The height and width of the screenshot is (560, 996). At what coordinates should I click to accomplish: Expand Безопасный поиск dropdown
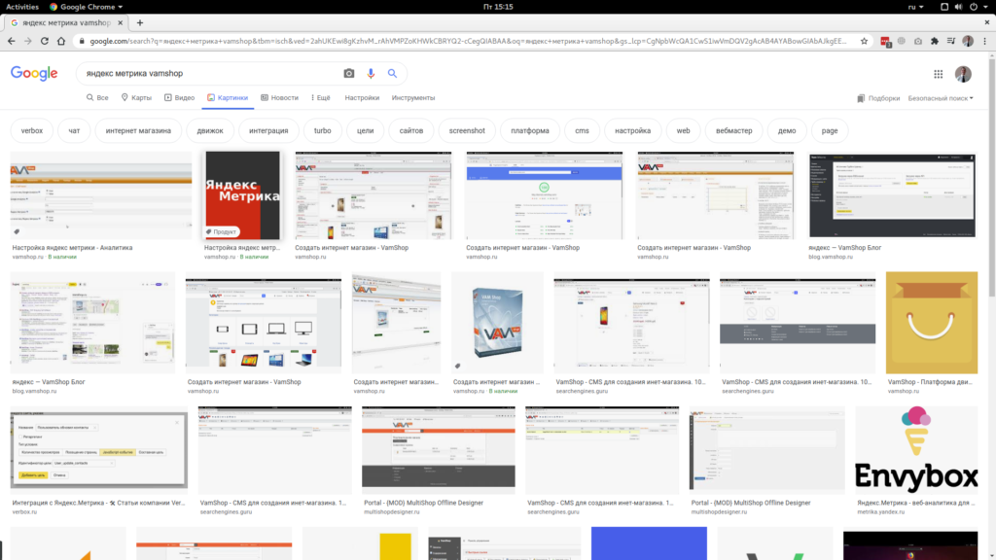[x=941, y=98]
